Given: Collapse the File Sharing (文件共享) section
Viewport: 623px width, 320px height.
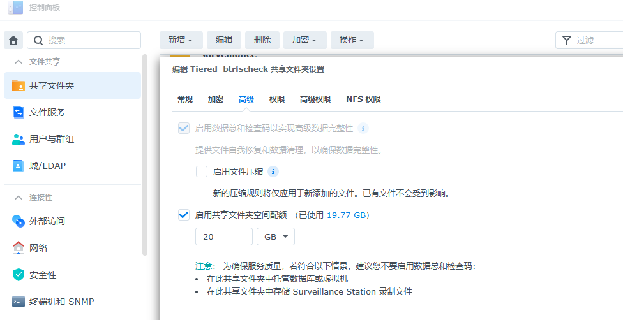Looking at the screenshot, I should coord(19,62).
